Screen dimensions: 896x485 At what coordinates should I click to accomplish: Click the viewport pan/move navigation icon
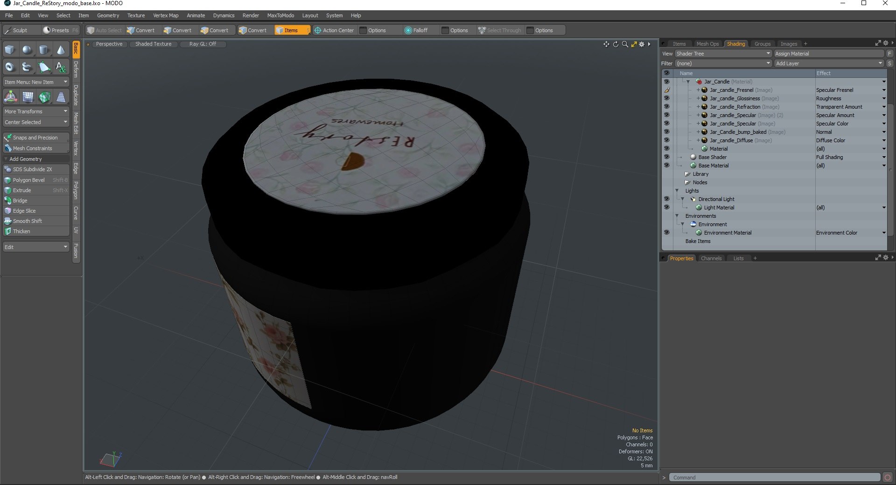point(606,44)
